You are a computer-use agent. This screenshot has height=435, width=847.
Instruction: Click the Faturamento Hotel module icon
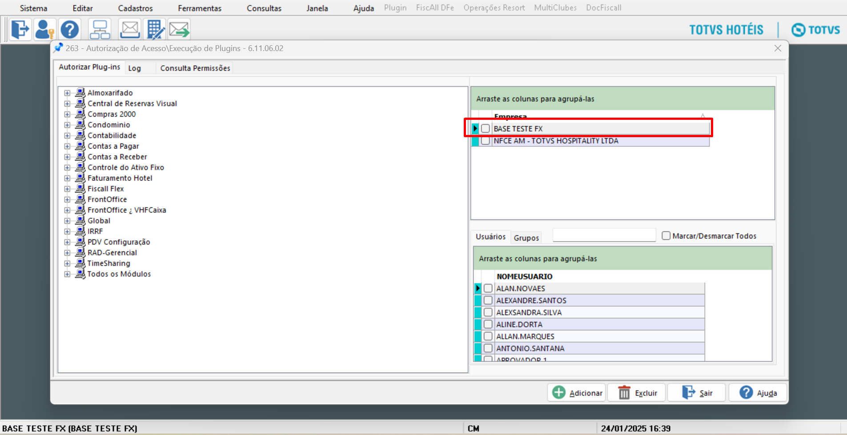pos(80,178)
